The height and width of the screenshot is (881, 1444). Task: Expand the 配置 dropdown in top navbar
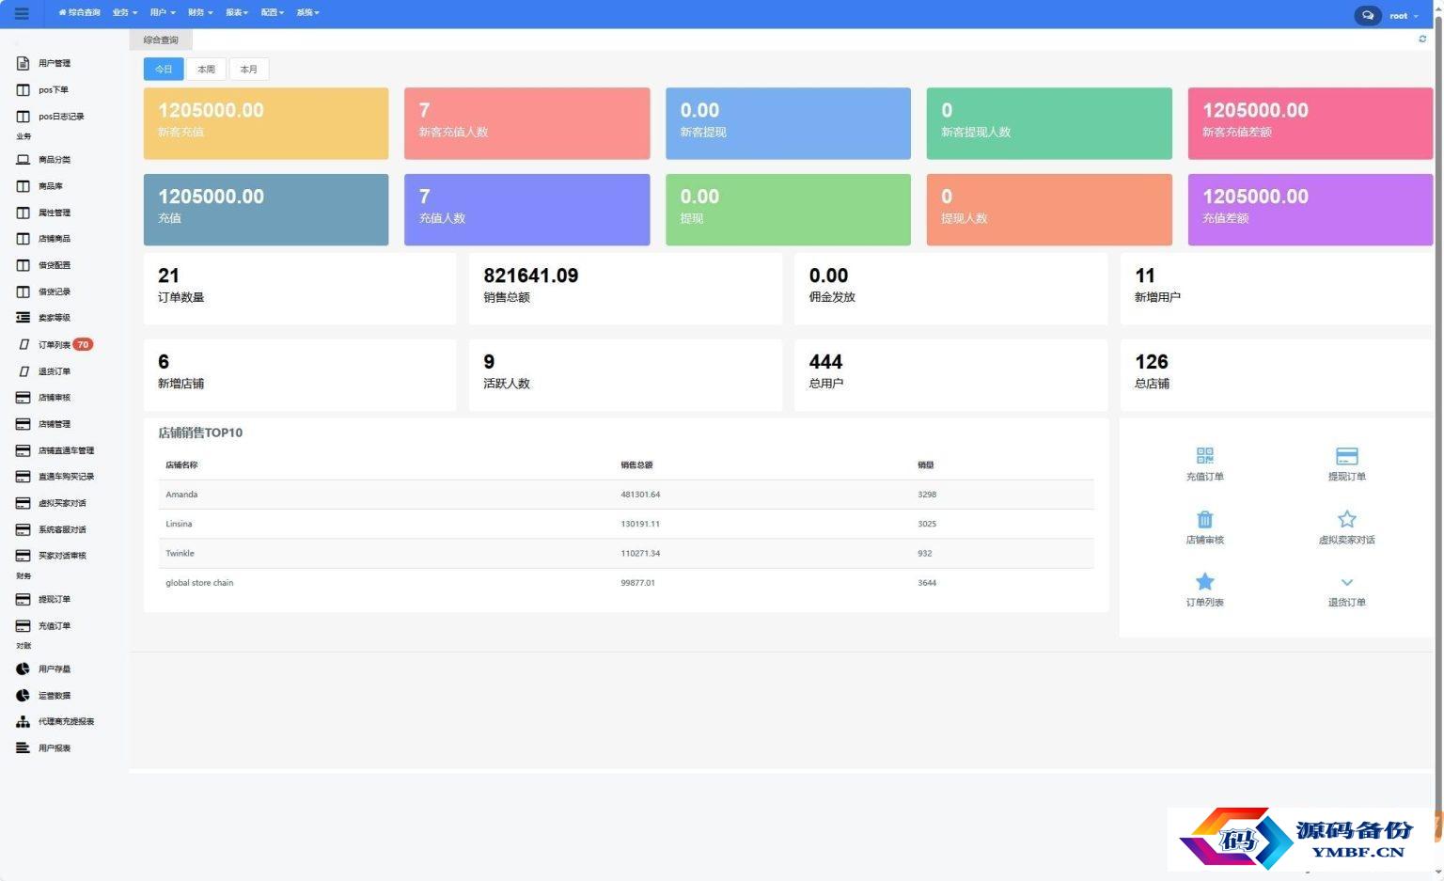[273, 13]
